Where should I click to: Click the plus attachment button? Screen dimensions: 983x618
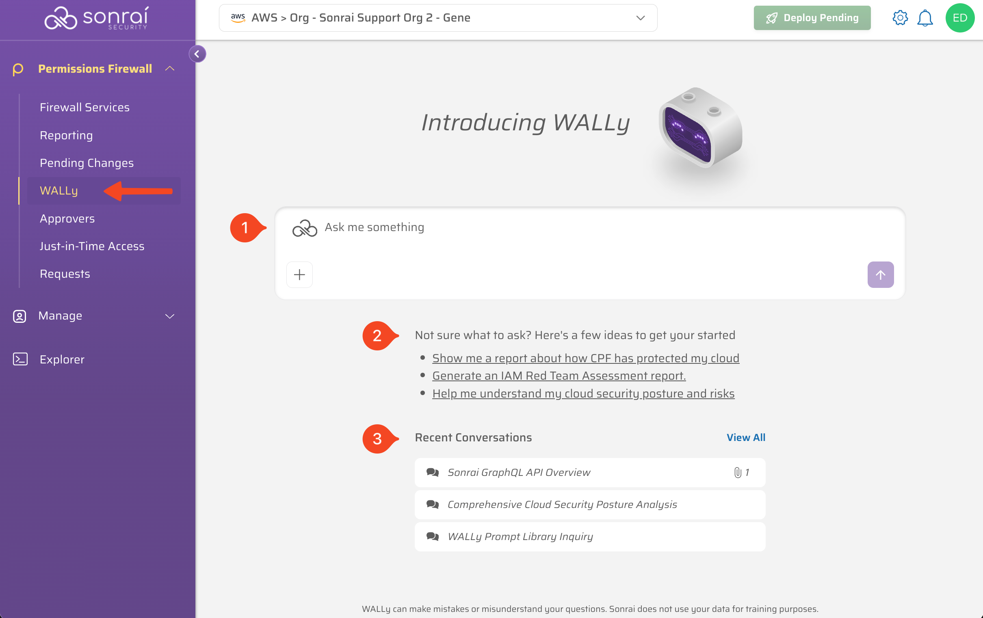pos(299,275)
